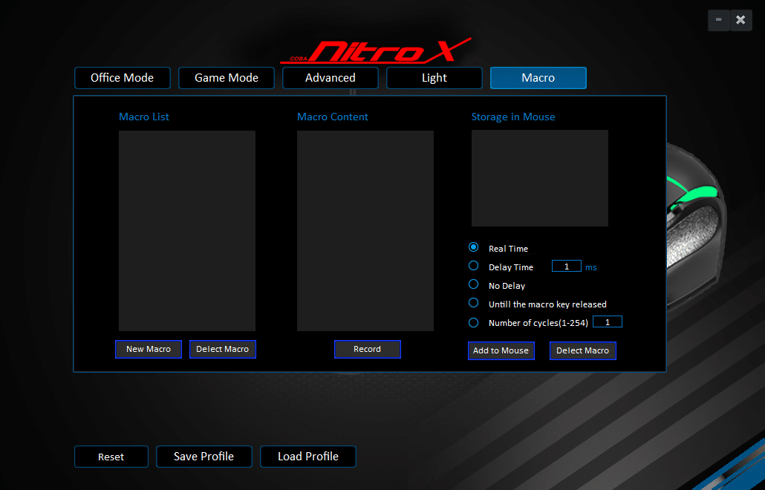Select the Light tab
Viewport: 765px width, 490px height.
[434, 78]
